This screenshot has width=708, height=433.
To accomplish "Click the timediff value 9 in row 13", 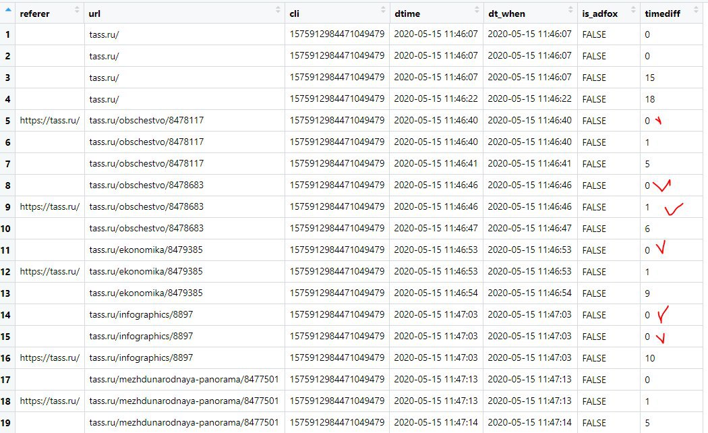I will click(647, 294).
